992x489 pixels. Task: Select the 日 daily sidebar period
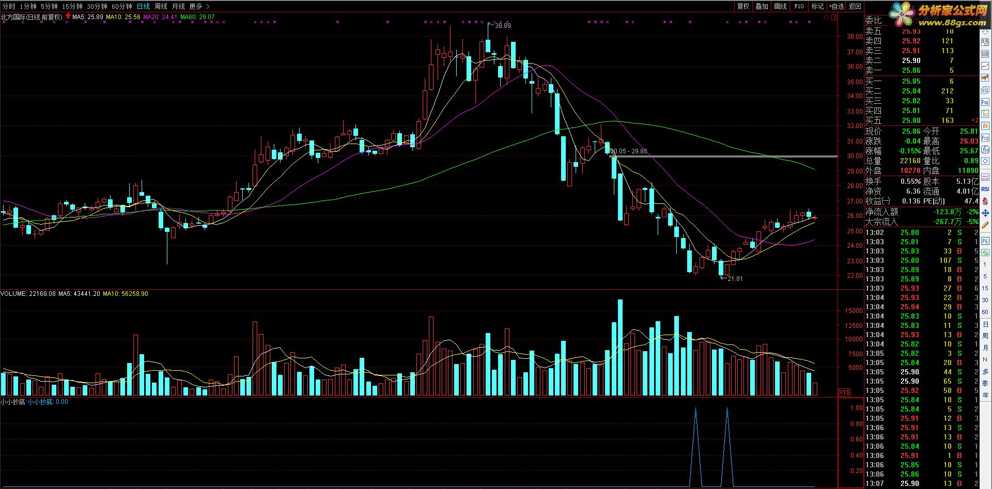[x=985, y=324]
